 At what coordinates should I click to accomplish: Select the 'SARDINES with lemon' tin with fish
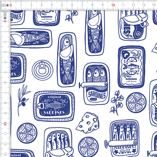(132, 67)
